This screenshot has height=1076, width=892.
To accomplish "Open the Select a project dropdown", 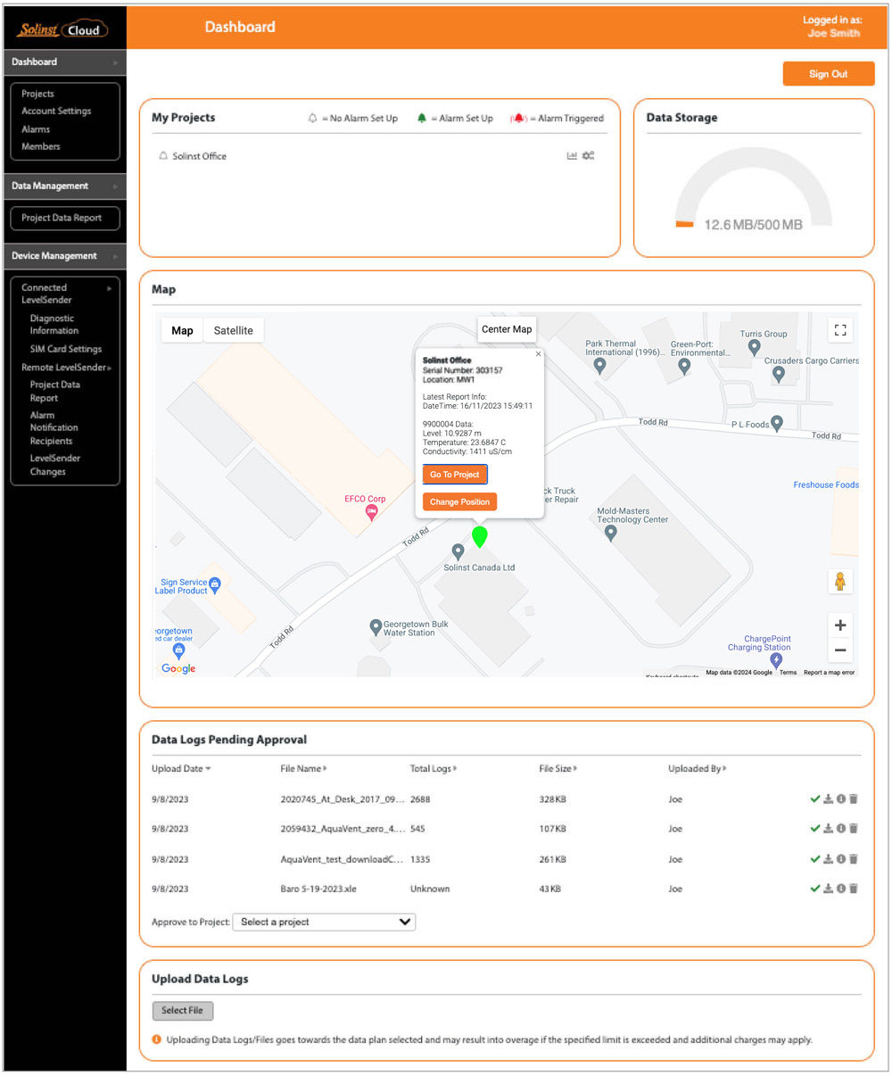I will tap(325, 922).
